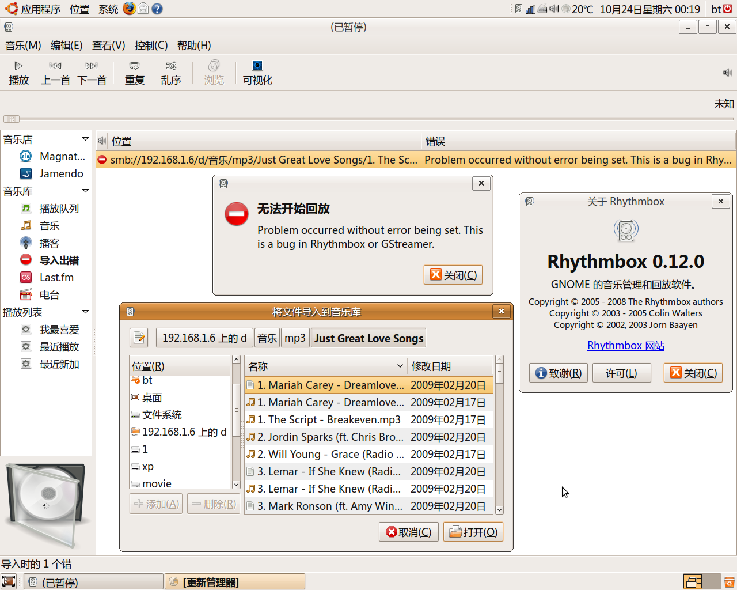Click the playback position slider handle
Screen dimensions: 737x590
point(12,119)
